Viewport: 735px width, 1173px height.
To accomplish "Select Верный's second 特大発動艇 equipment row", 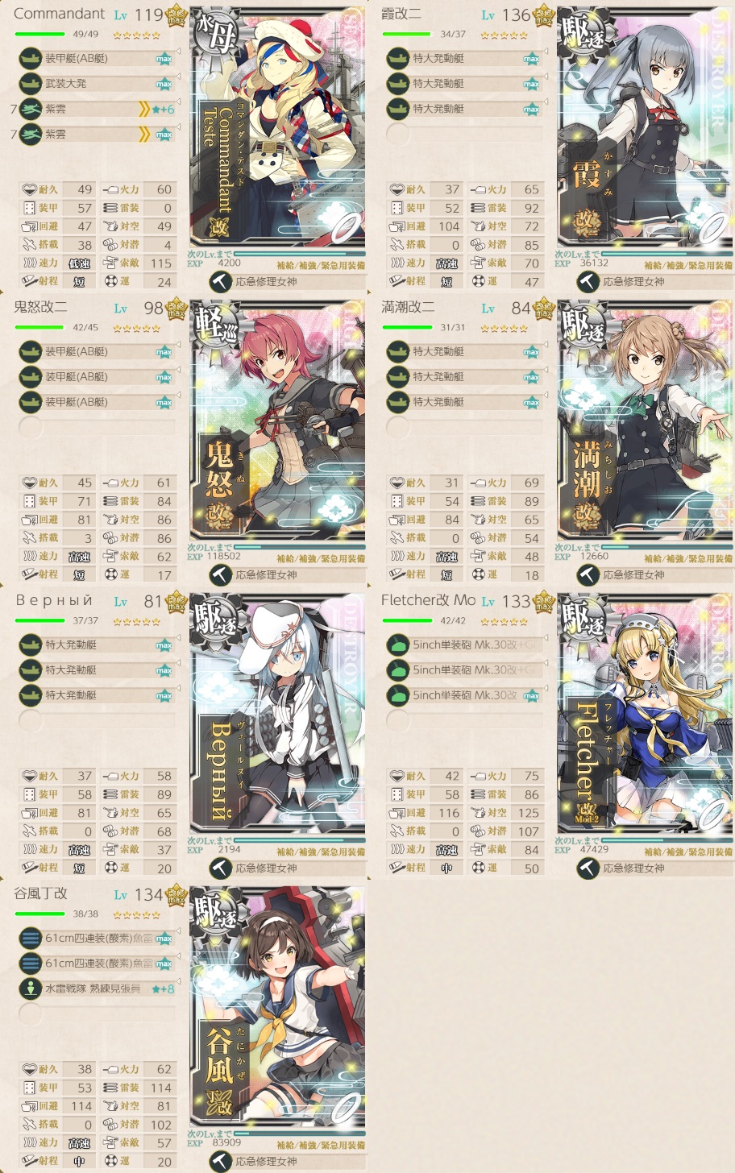I will click(x=98, y=669).
